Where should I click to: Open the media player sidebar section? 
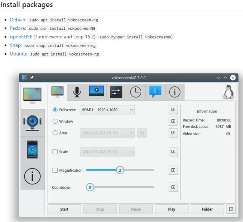point(33,149)
